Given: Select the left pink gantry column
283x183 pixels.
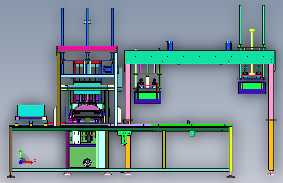Looking at the screenshot, I should (128, 92).
